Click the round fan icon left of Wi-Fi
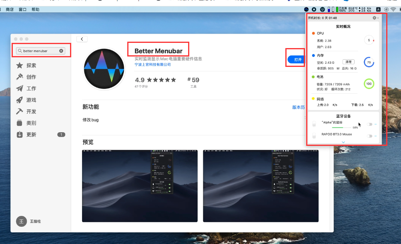401x244 pixels. [x=386, y=10]
